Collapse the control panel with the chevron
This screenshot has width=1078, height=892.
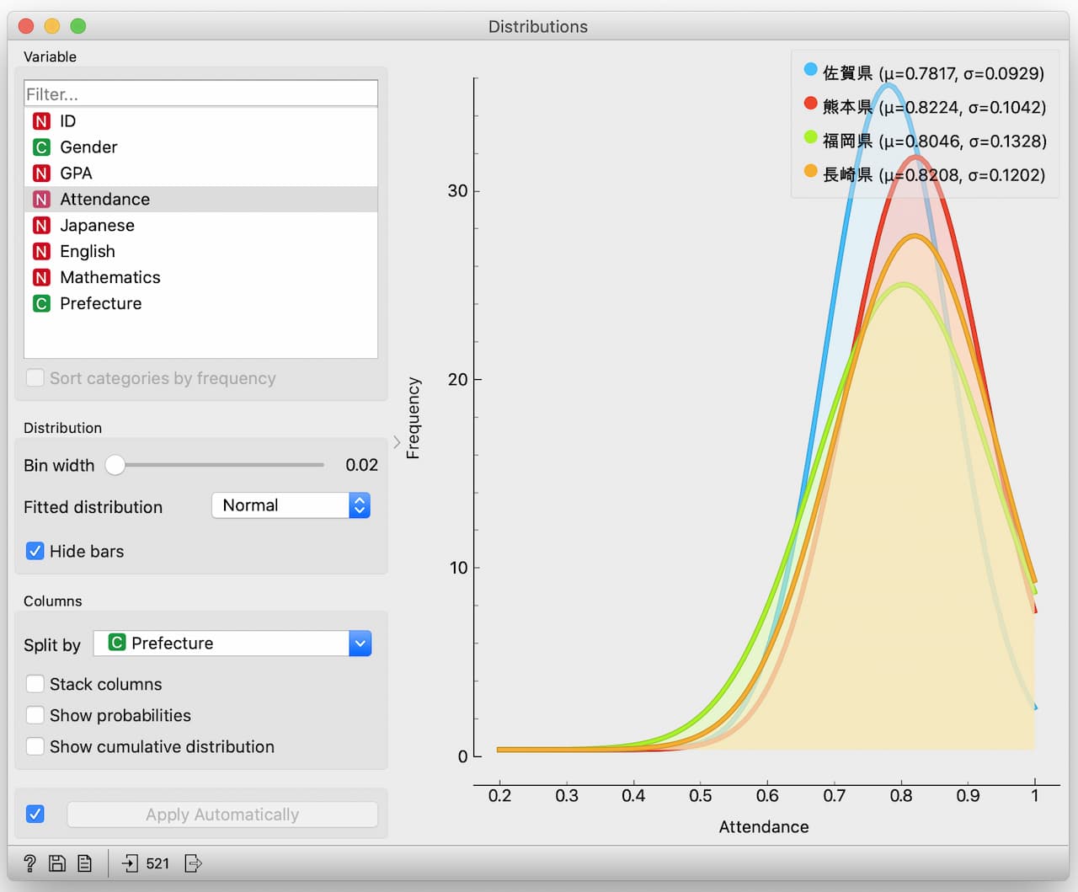click(397, 442)
